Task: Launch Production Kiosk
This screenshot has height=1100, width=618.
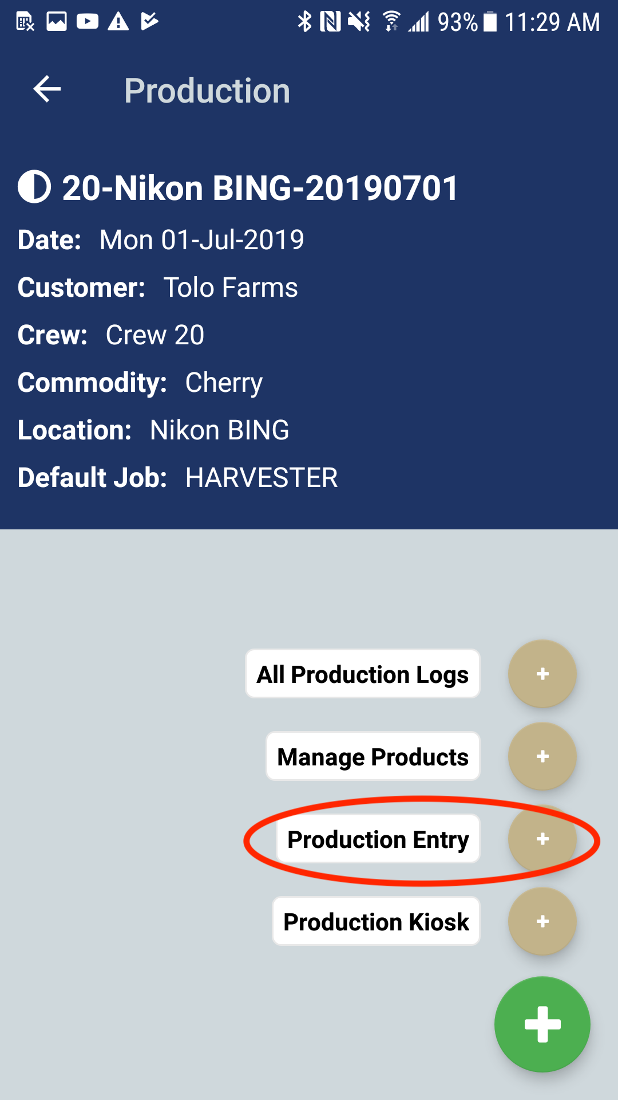Action: 376,922
